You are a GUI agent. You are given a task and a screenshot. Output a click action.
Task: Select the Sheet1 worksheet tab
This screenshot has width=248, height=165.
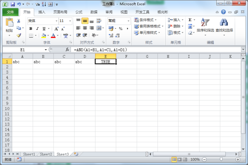tap(29, 154)
